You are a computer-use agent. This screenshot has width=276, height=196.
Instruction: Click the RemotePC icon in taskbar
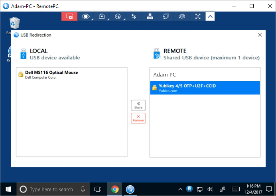pos(130,189)
